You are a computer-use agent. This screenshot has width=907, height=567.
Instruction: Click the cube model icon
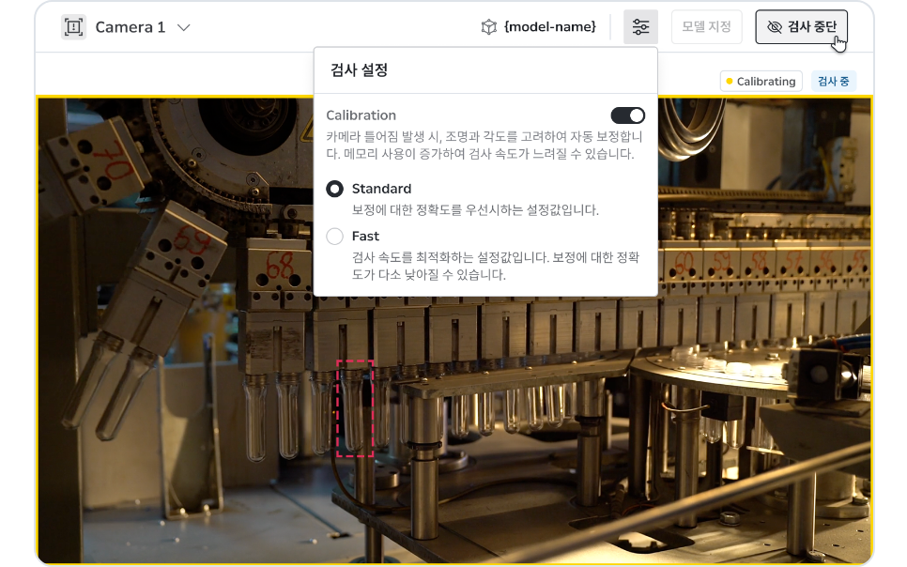(x=489, y=27)
